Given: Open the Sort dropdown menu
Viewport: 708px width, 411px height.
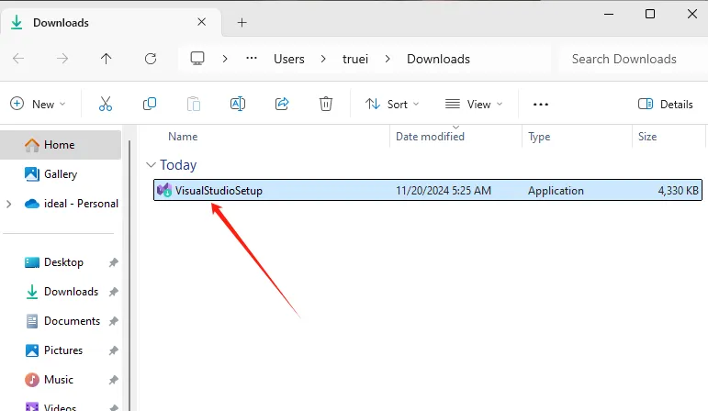Looking at the screenshot, I should [392, 105].
